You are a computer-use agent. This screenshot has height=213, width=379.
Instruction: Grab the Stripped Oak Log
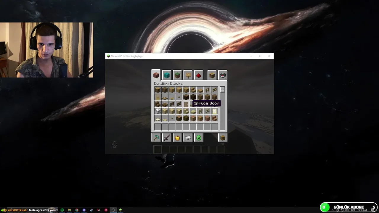(172, 90)
